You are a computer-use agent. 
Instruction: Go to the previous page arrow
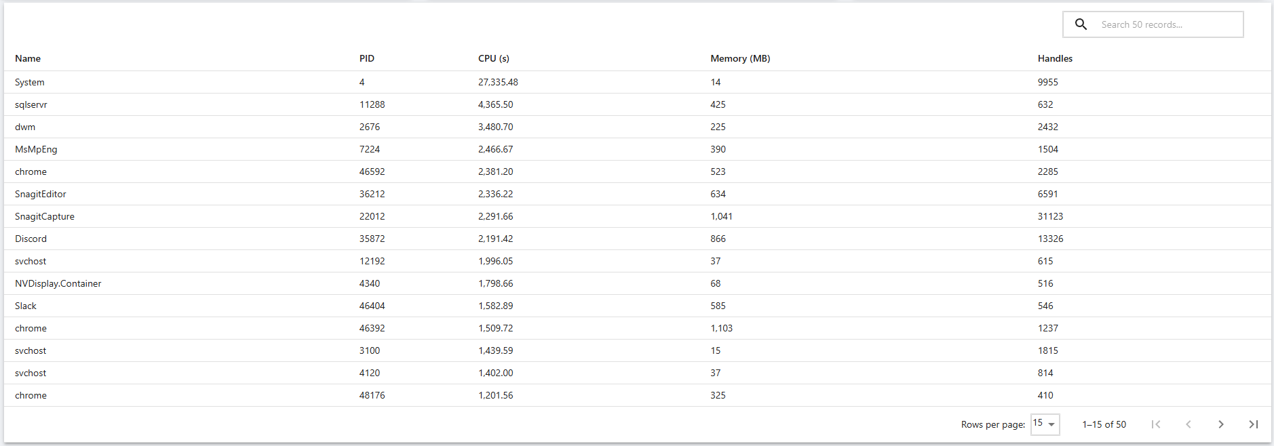[x=1189, y=424]
